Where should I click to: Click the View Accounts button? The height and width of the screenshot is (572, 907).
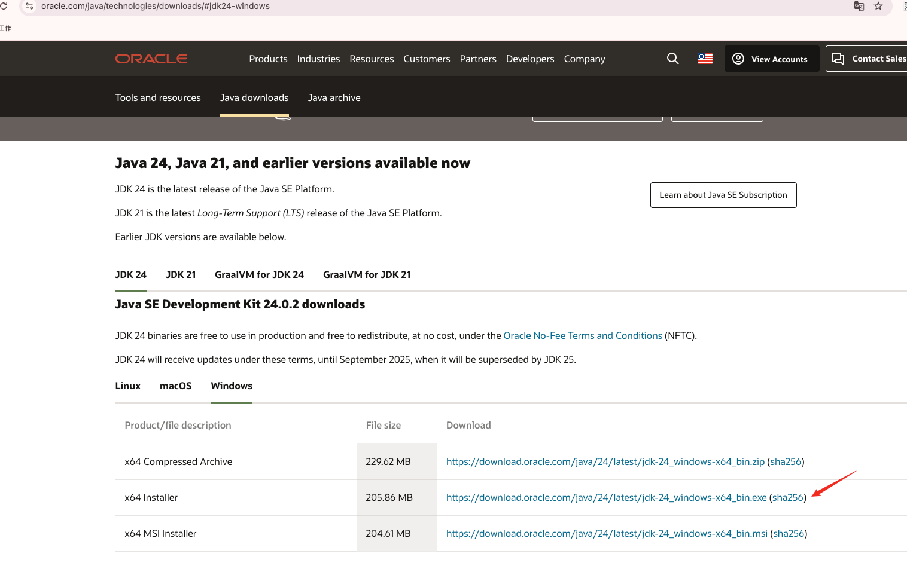pyautogui.click(x=772, y=59)
